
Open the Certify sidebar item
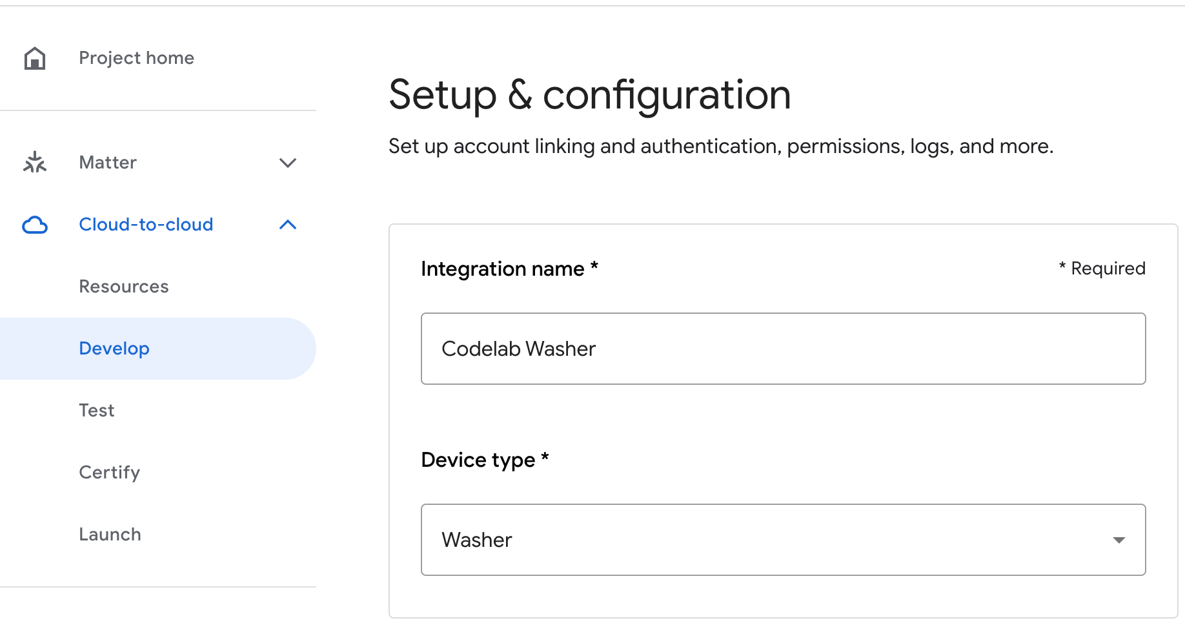(110, 473)
